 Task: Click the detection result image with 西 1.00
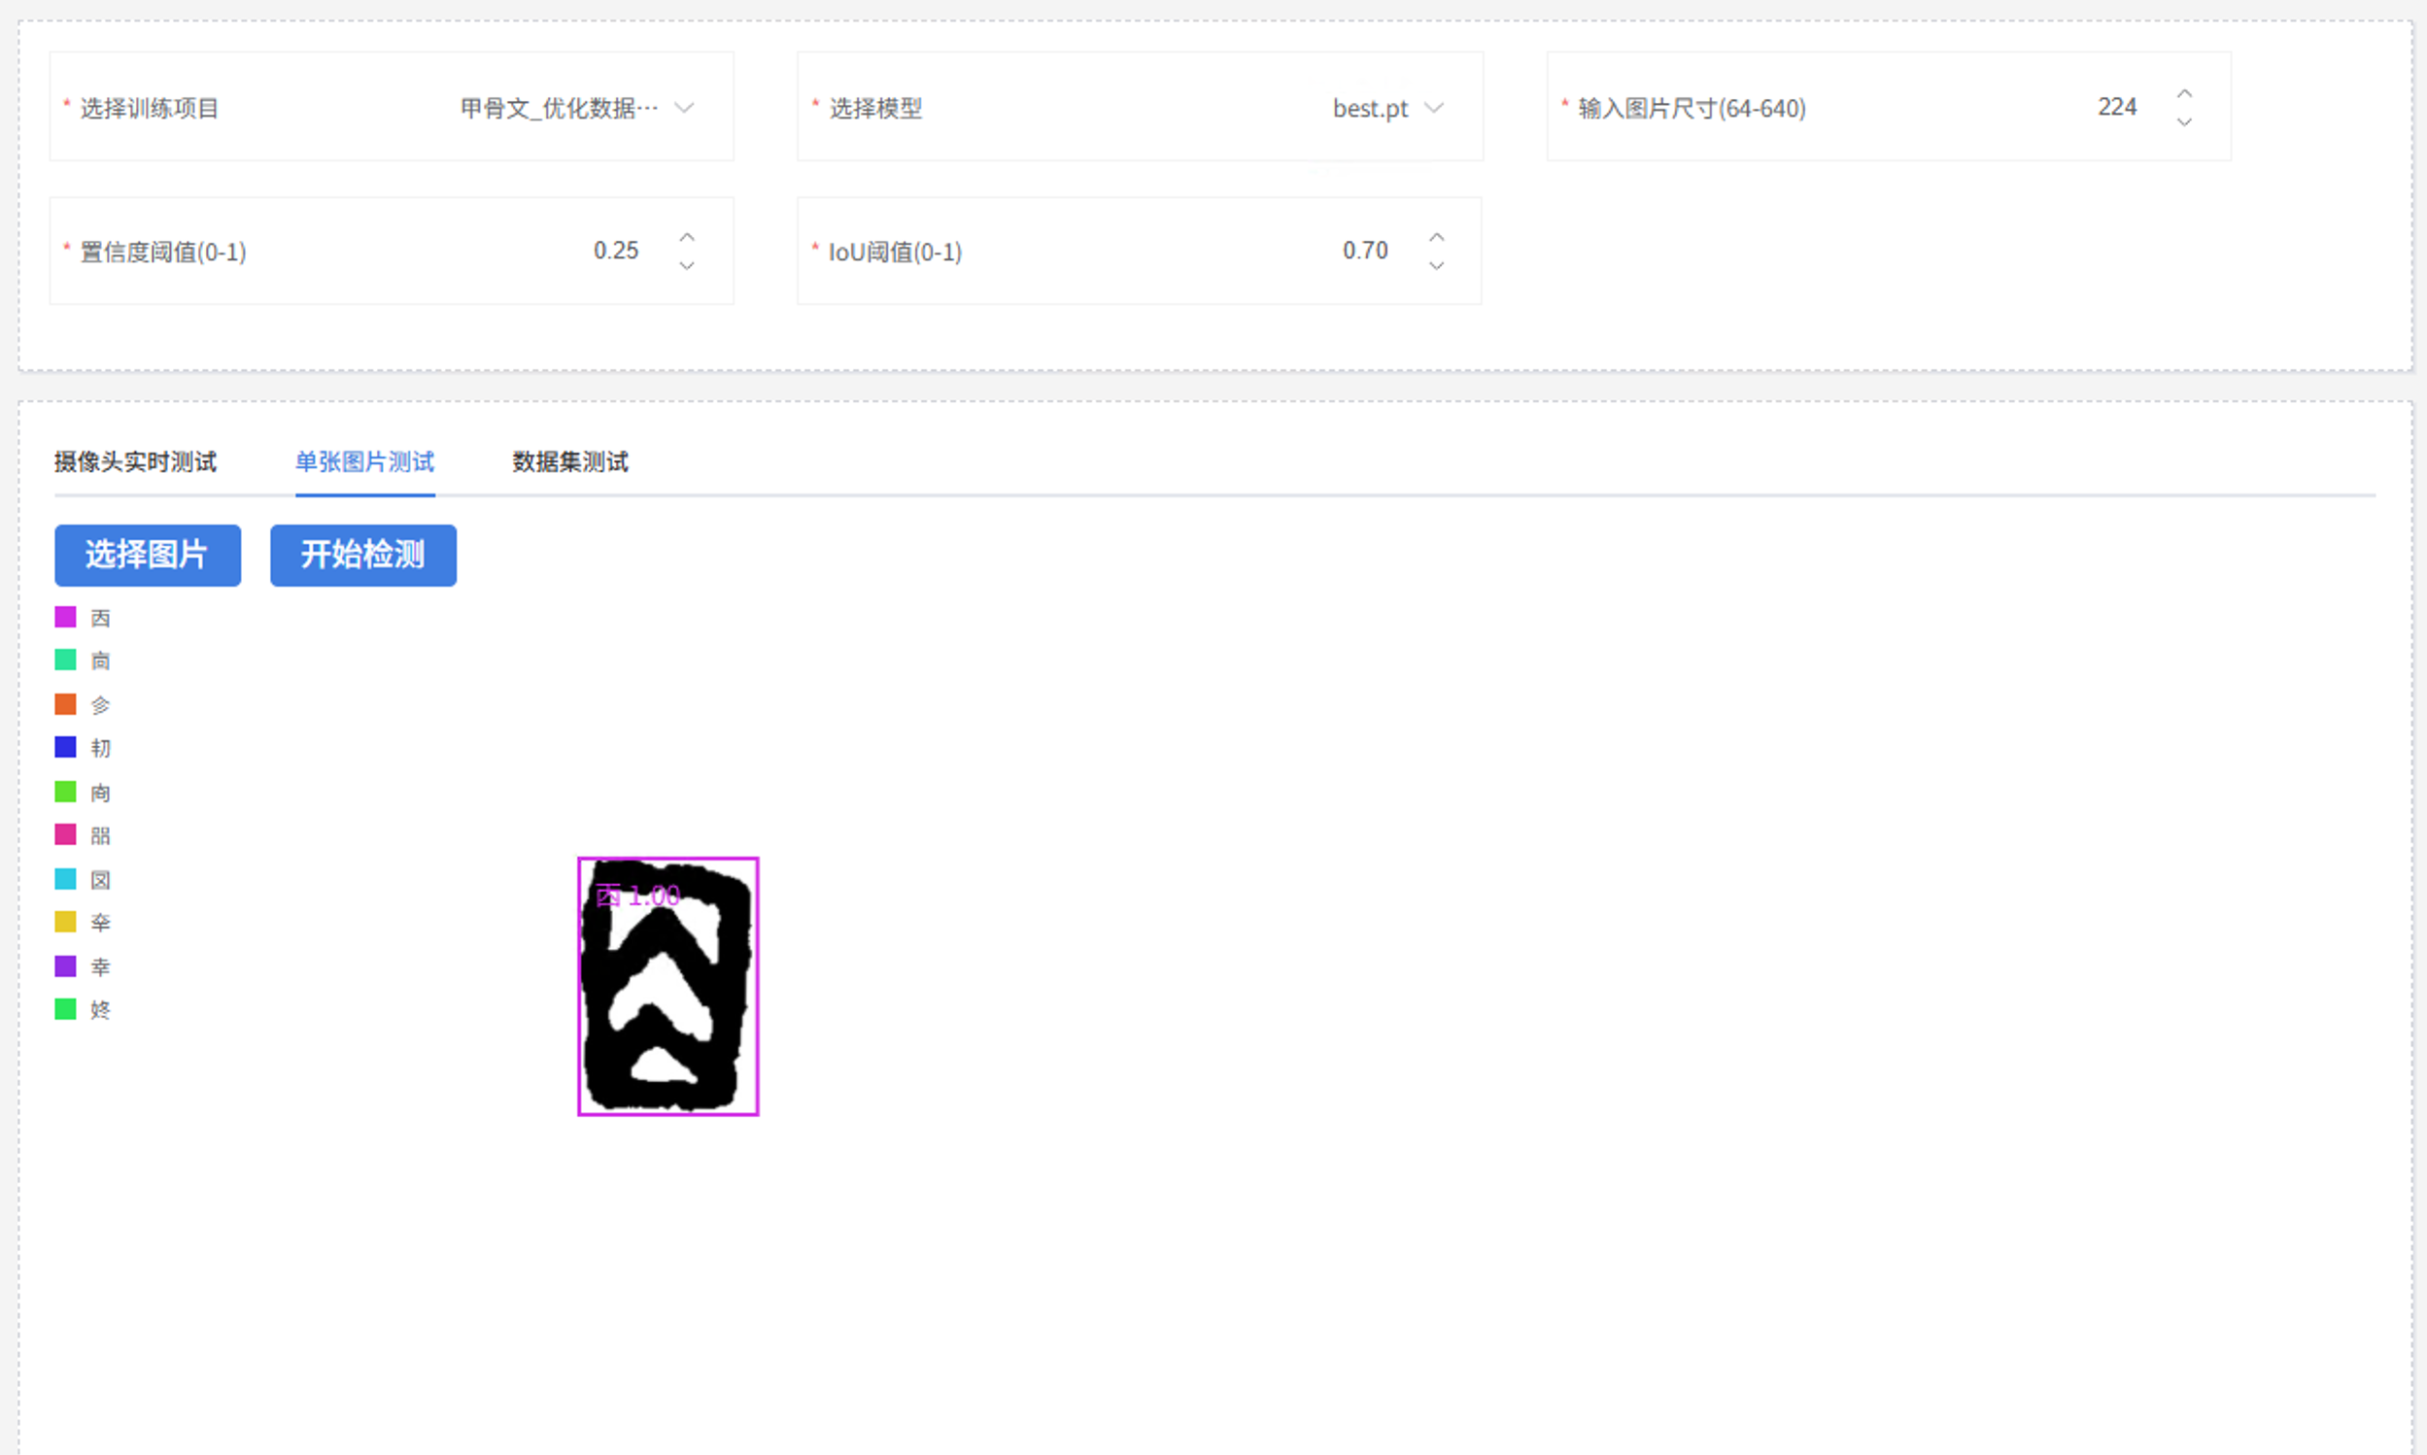[x=667, y=984]
